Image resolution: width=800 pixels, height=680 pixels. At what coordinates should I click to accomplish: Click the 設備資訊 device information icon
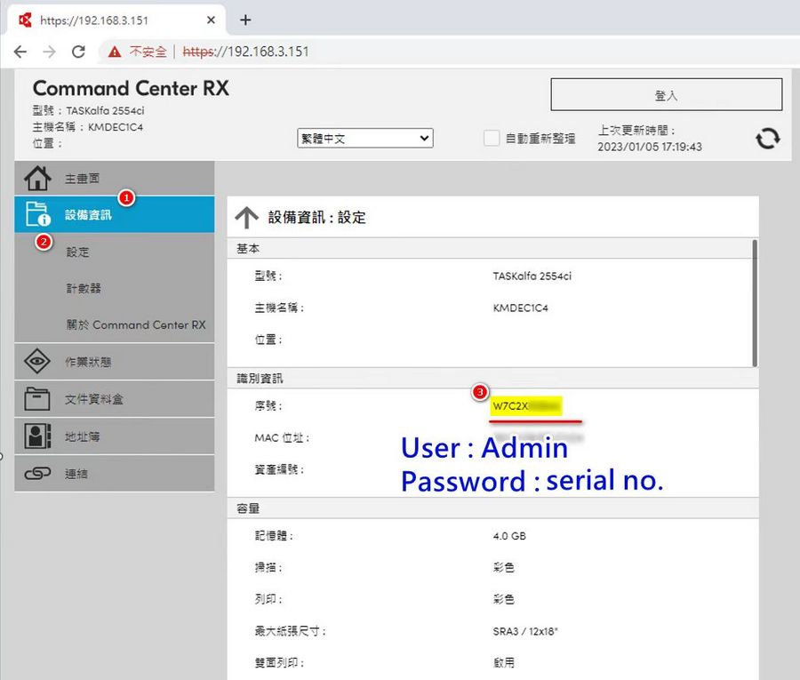point(37,214)
